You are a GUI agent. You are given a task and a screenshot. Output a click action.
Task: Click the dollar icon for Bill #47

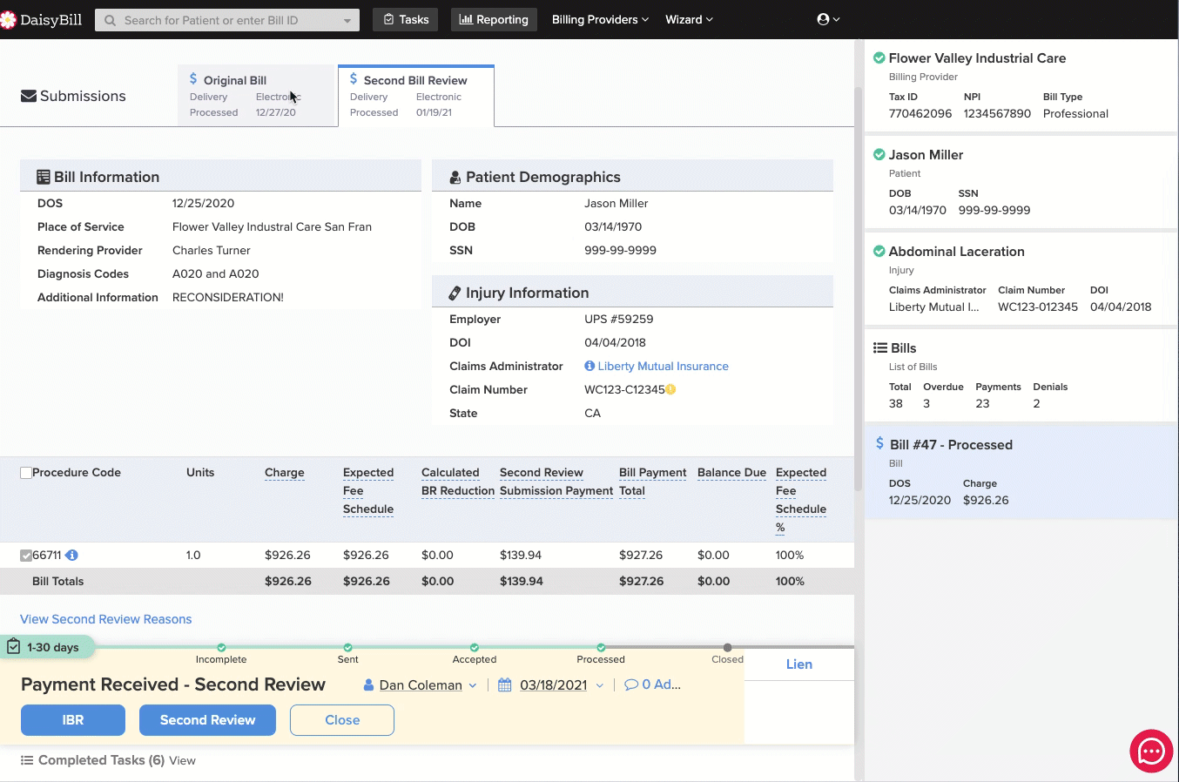879,443
